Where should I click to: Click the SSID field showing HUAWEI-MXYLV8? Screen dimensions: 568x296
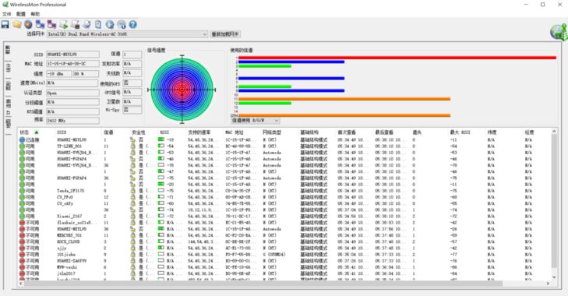(x=72, y=55)
